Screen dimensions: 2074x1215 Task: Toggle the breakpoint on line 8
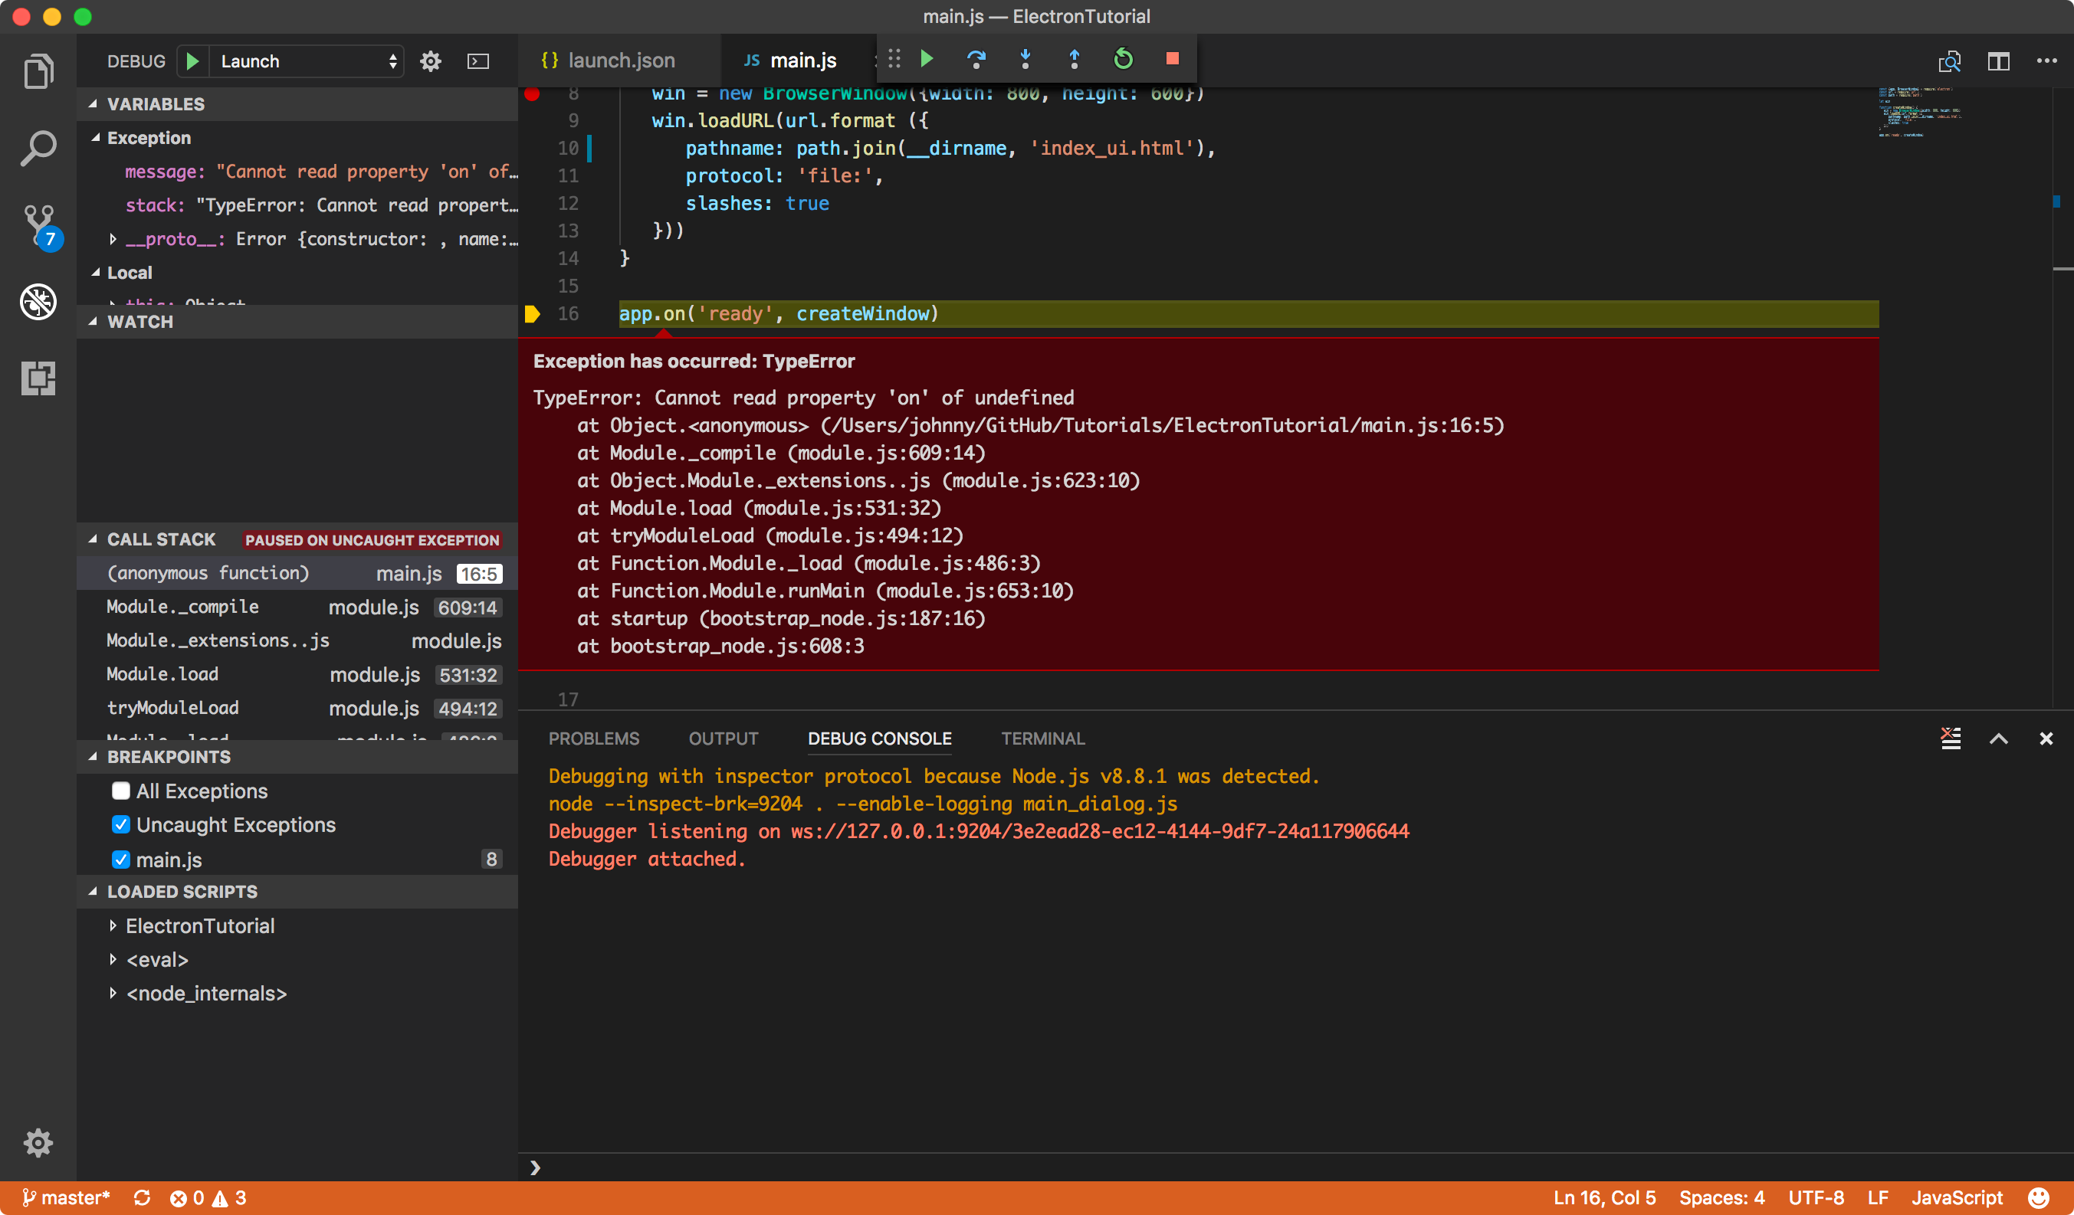click(x=532, y=93)
